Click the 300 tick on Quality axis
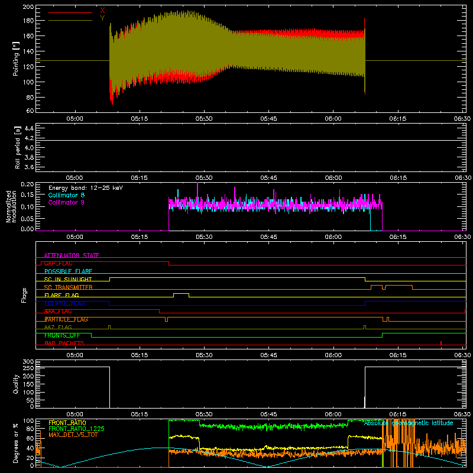The width and height of the screenshot is (473, 473). (x=28, y=362)
